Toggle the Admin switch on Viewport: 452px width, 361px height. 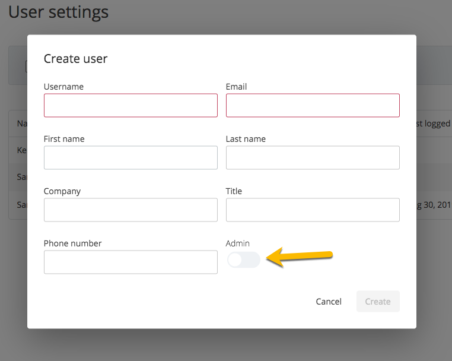(243, 259)
